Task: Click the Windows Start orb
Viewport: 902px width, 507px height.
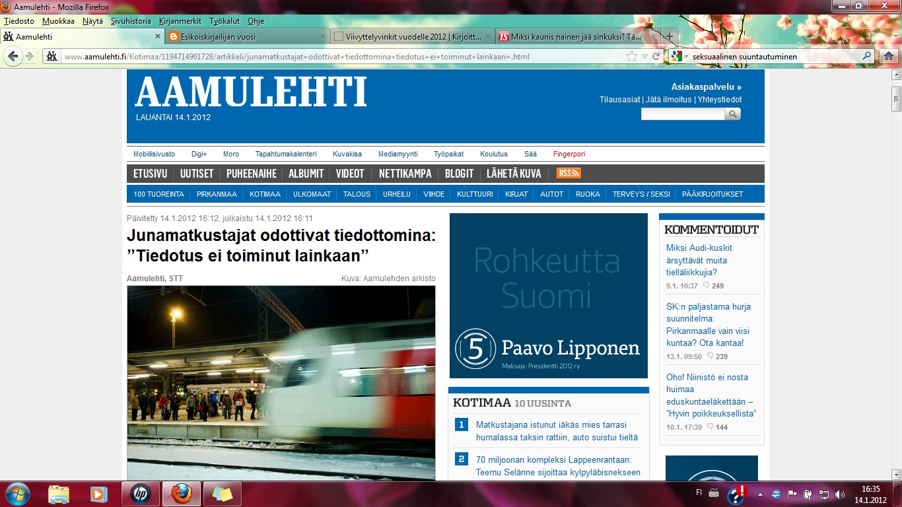Action: pos(17,494)
